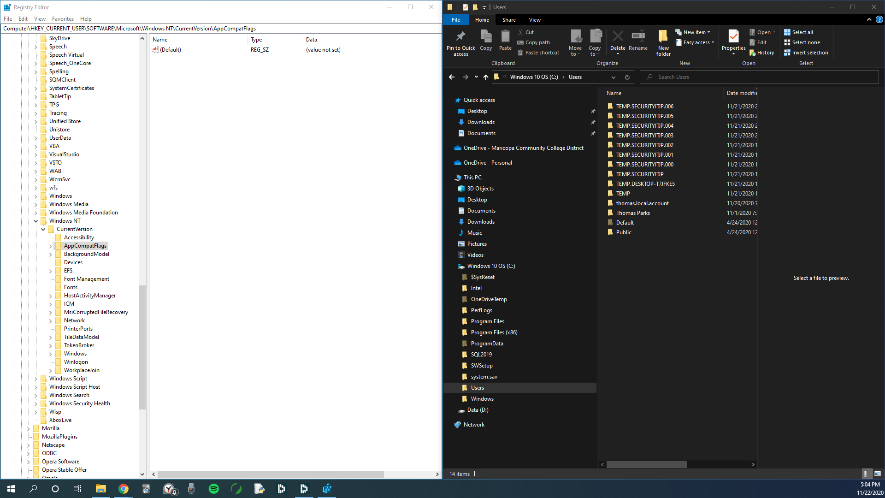Collapse the Windows NT registry key
The image size is (885, 498).
pos(35,221)
